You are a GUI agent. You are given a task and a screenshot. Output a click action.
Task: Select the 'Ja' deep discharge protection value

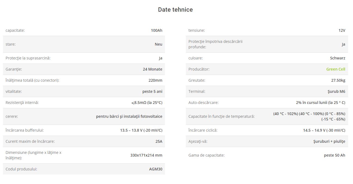click(343, 44)
